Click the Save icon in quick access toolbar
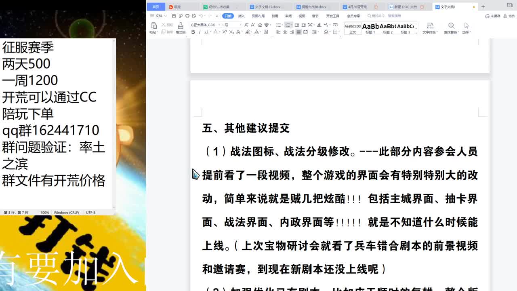The height and width of the screenshot is (291, 517). 174,16
